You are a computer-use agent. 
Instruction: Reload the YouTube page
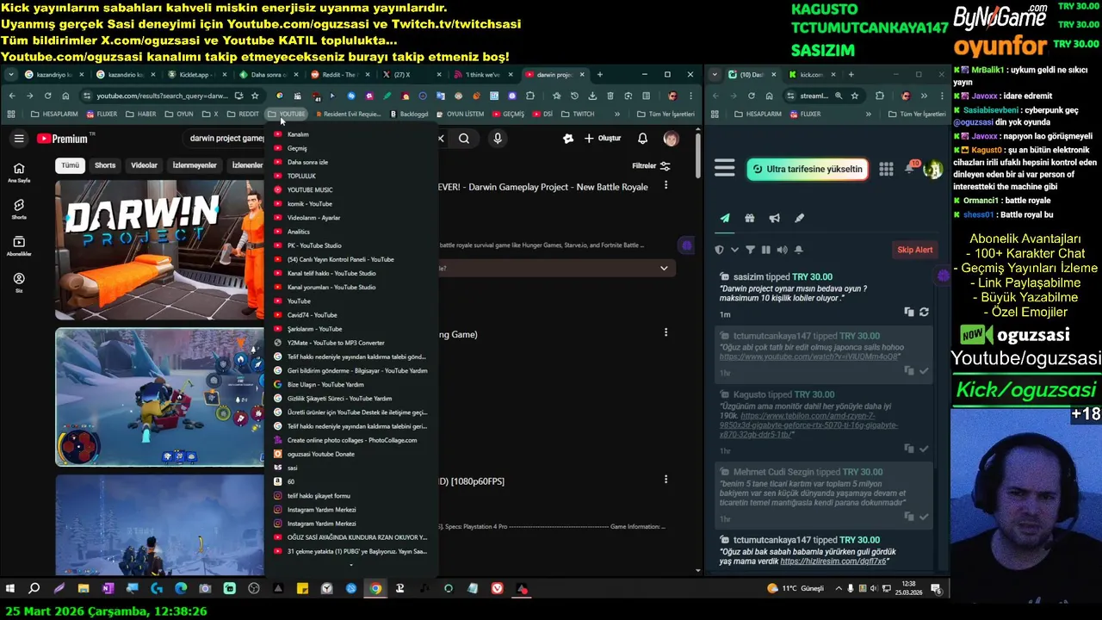click(47, 96)
